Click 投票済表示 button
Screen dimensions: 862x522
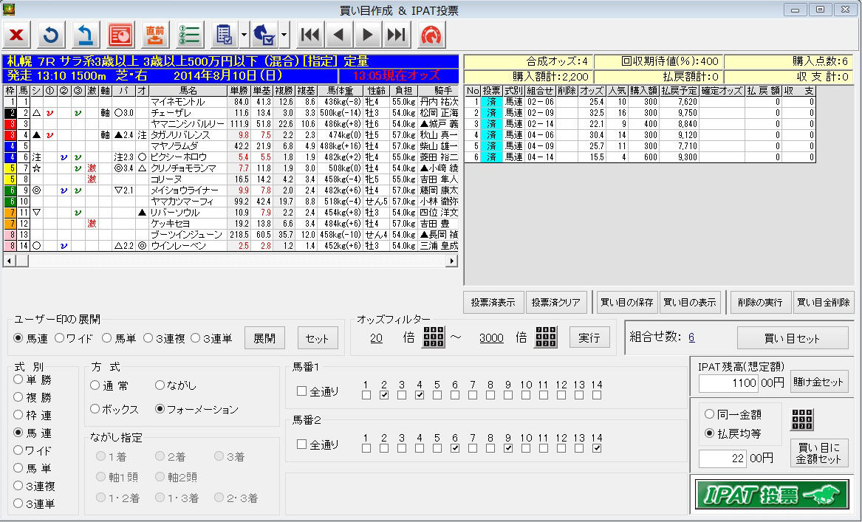coord(493,302)
